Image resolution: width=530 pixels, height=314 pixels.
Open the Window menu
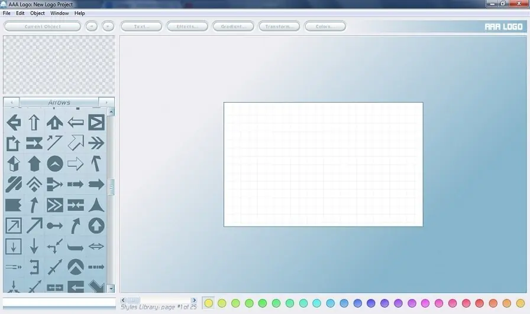point(60,13)
